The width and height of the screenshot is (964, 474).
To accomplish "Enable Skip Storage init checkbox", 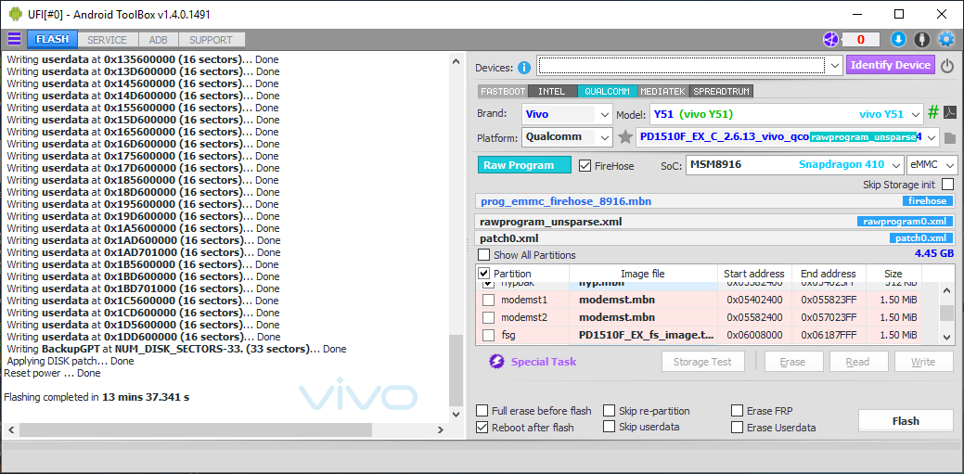I will coord(947,184).
